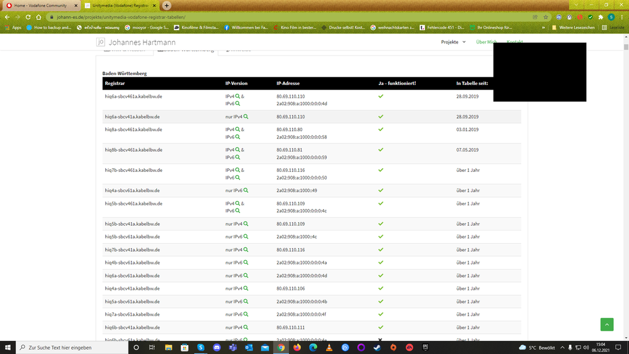Click IPv4 magnifier for hiq7b-sbcv461a

click(237, 170)
